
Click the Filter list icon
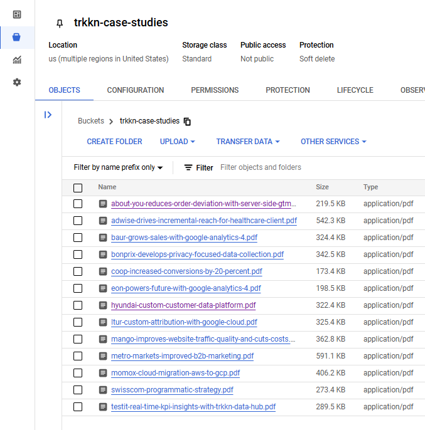(x=188, y=167)
